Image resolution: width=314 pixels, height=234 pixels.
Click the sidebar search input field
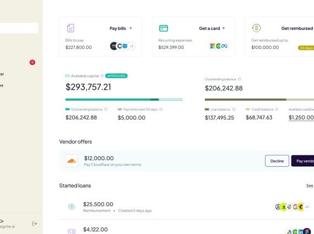[19, 28]
